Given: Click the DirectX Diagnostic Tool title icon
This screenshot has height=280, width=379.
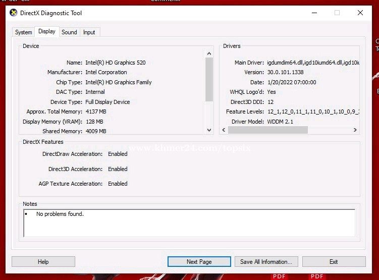Looking at the screenshot, I should point(14,13).
